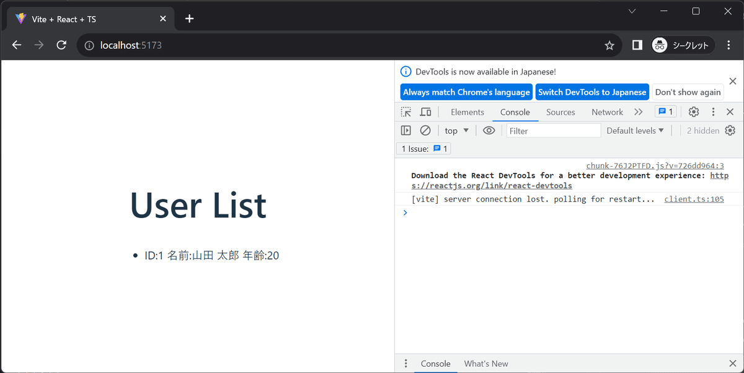Toggle the console sidebar panel
This screenshot has height=373, width=744.
pos(406,130)
